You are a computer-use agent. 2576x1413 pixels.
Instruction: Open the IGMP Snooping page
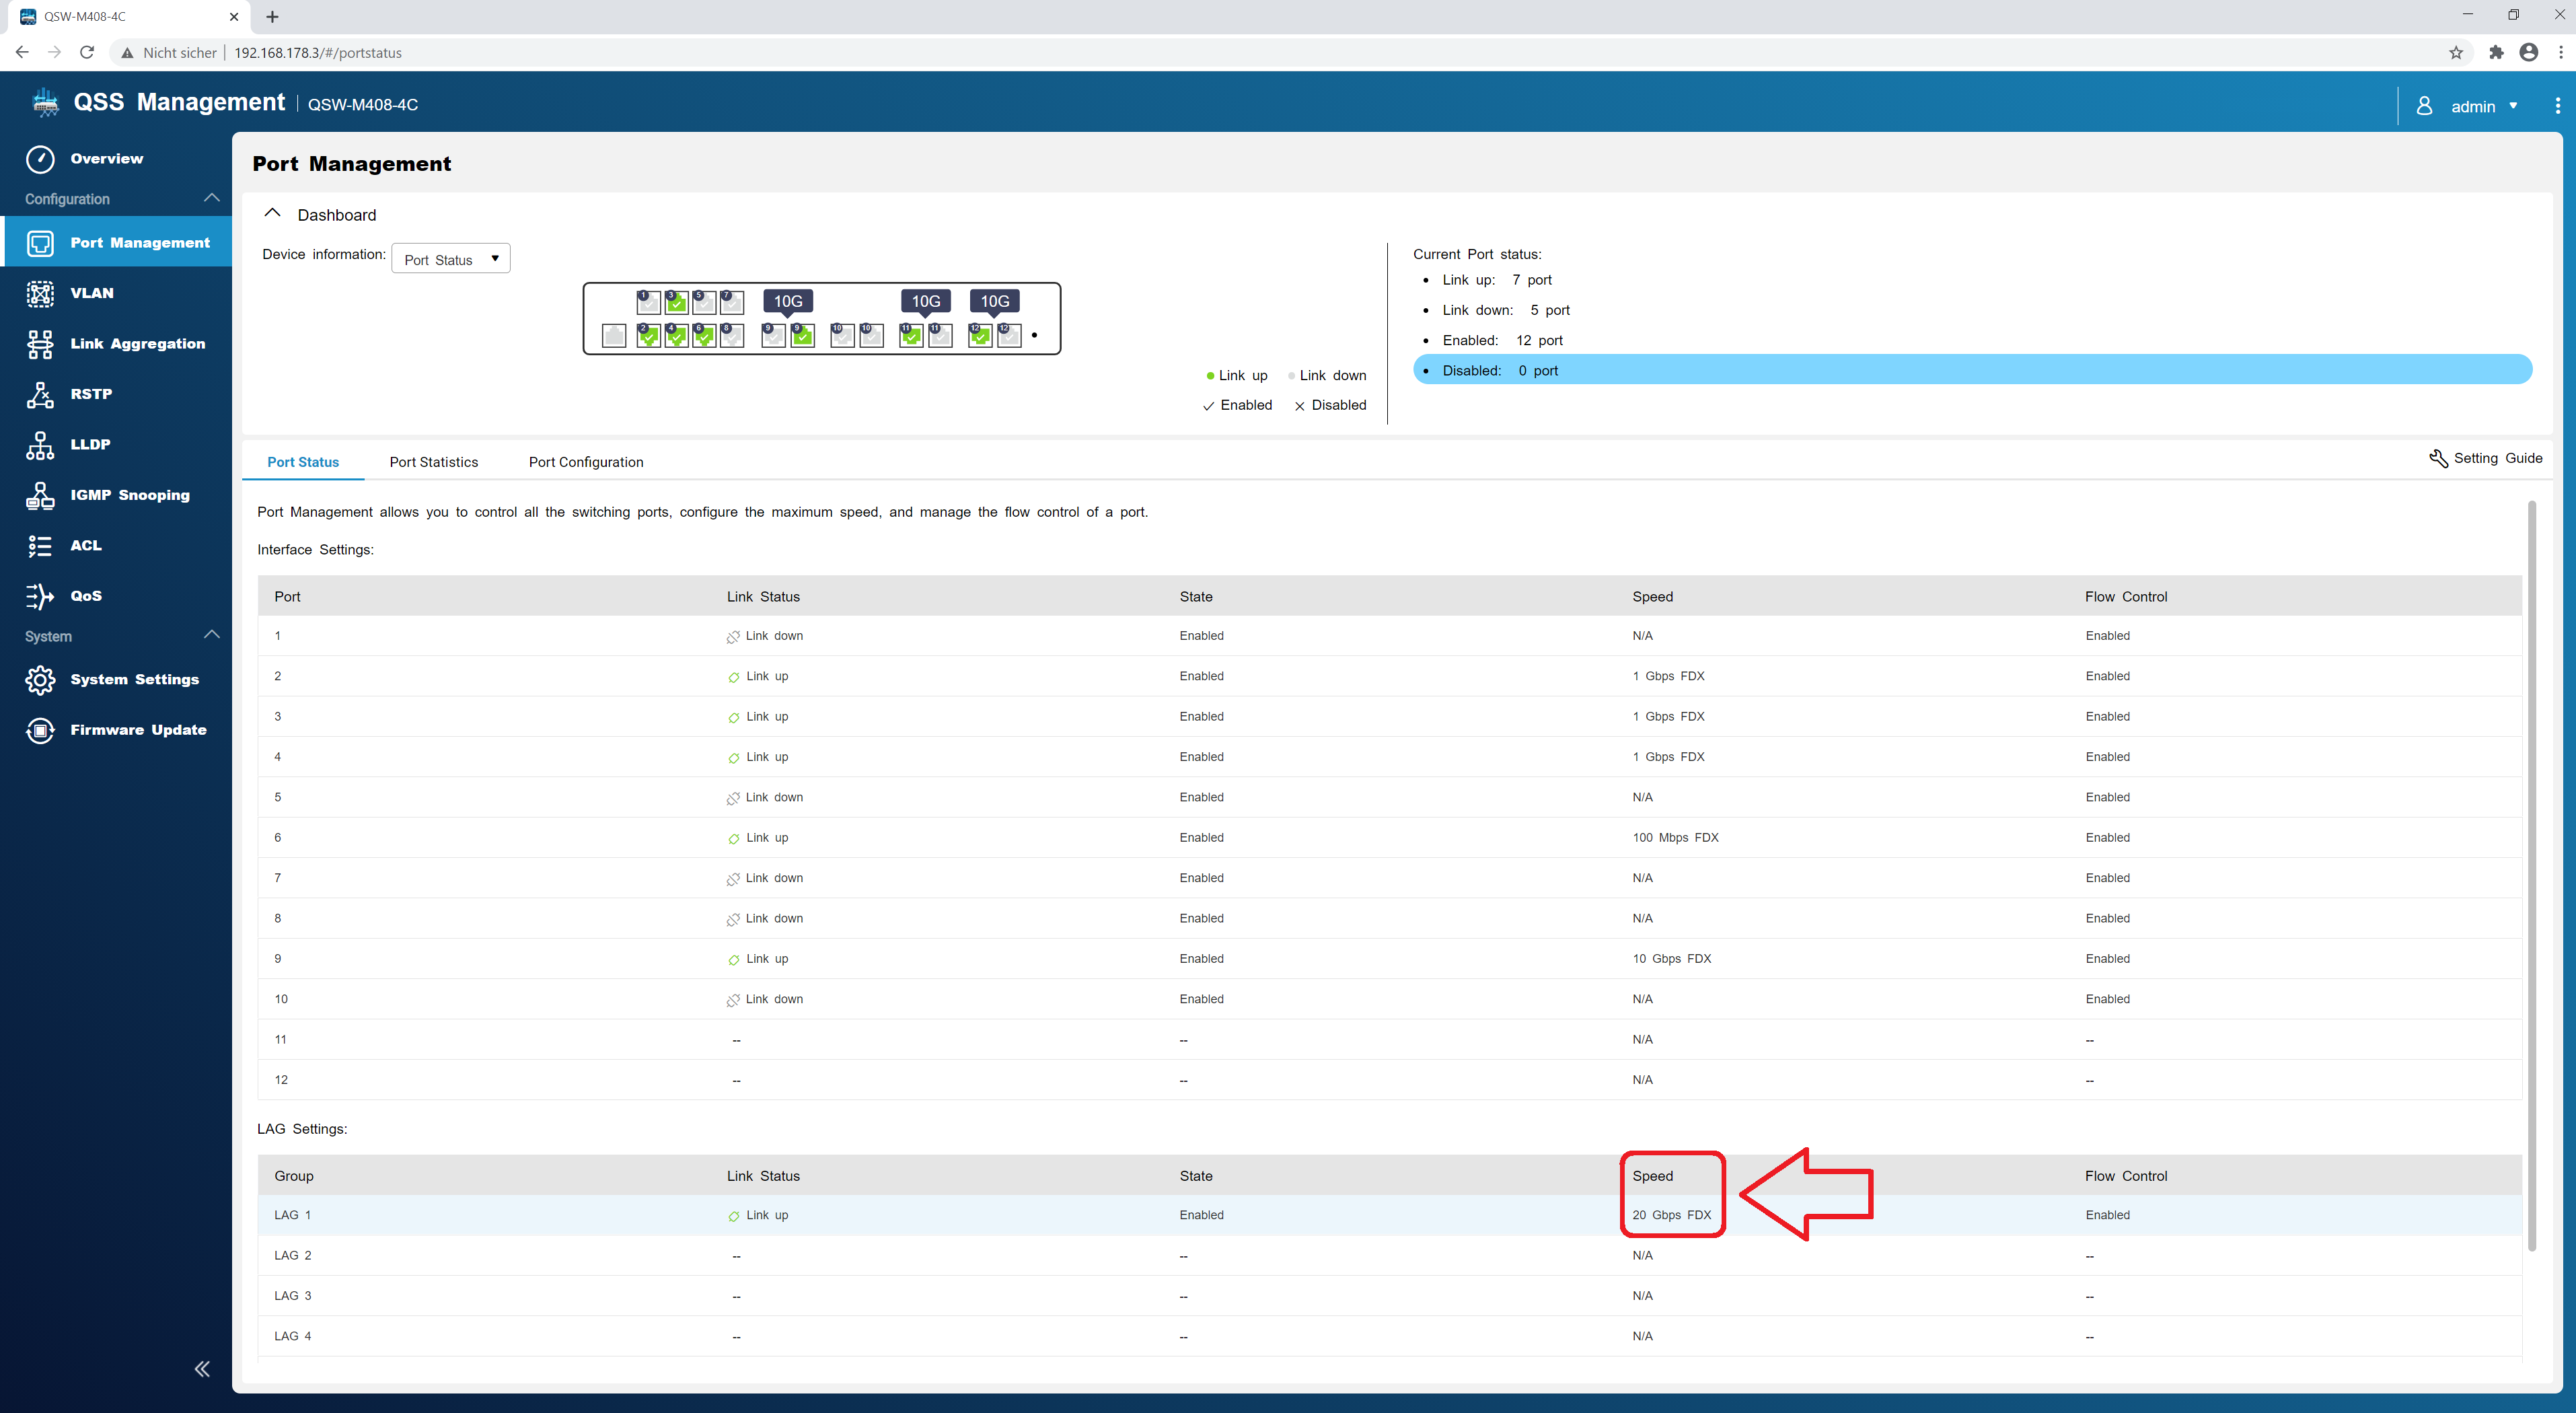[129, 495]
